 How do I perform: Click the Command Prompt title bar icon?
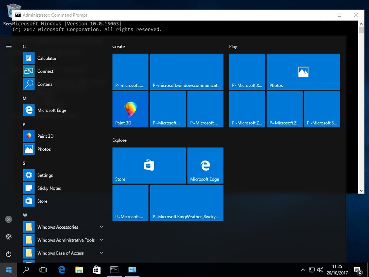(18, 15)
